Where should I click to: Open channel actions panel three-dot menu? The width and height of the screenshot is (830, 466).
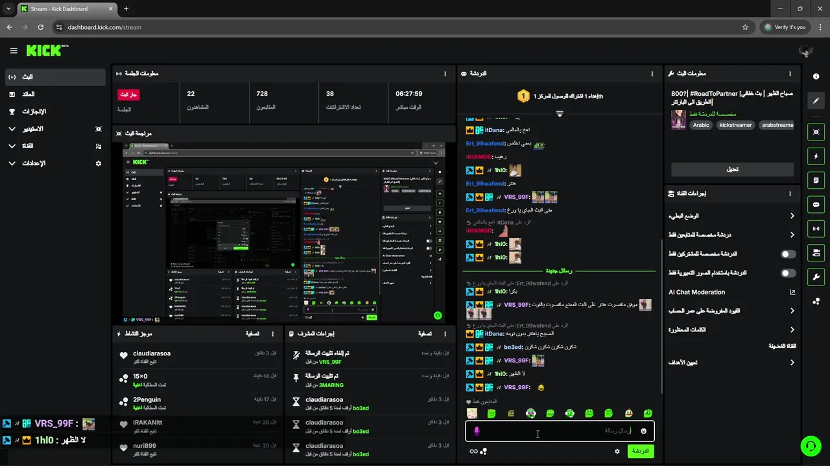790,194
